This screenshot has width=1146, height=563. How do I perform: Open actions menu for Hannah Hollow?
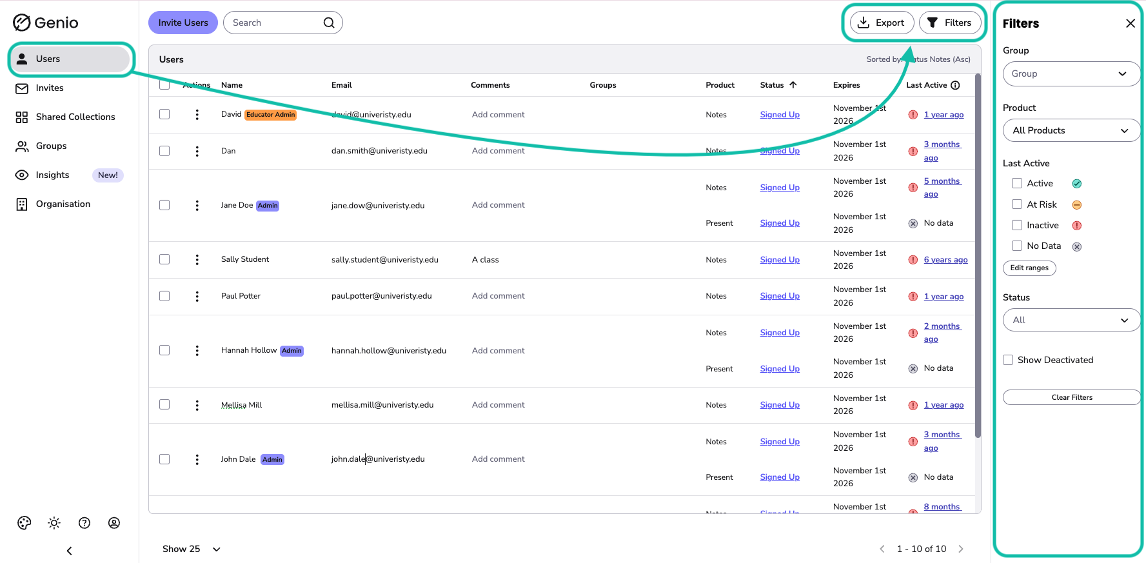[x=197, y=350]
